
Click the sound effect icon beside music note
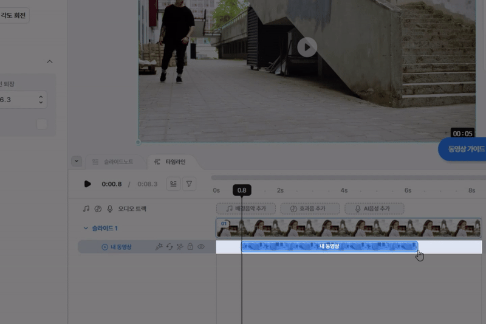point(98,209)
